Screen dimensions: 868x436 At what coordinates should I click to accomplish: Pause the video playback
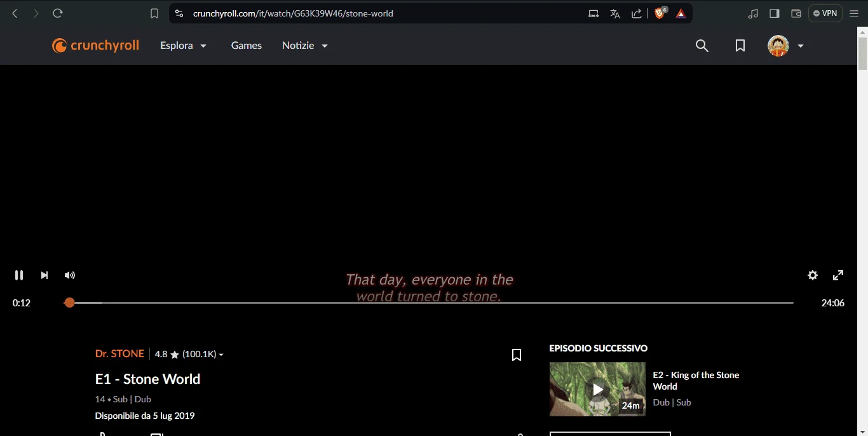click(19, 275)
